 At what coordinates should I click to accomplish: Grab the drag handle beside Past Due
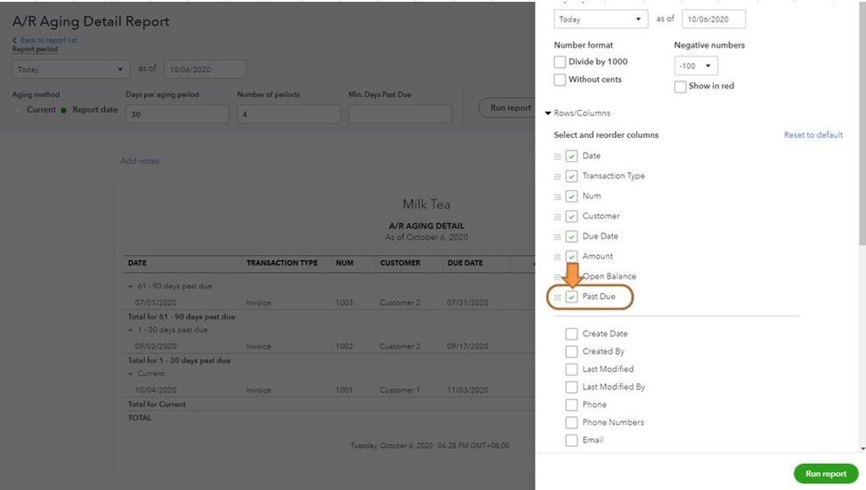tap(557, 297)
